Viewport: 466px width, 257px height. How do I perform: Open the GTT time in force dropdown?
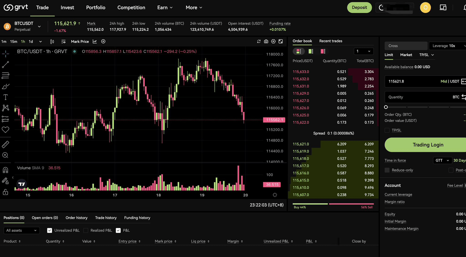click(x=442, y=160)
